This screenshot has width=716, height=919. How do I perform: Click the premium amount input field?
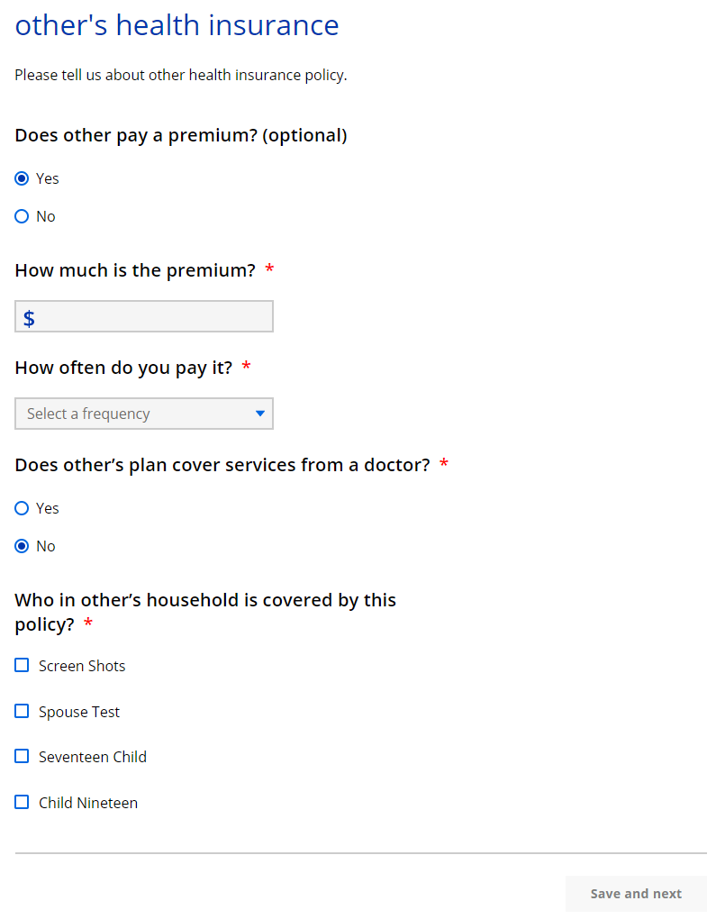point(153,316)
